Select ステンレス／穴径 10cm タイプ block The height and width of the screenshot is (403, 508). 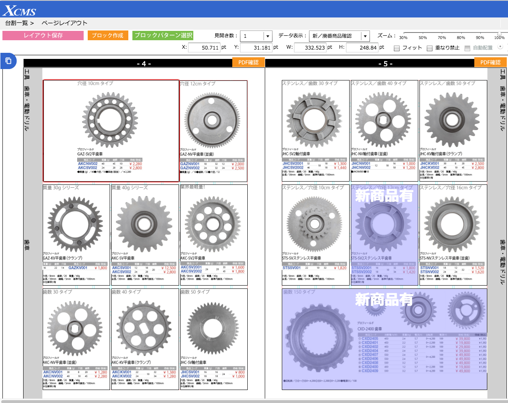pyautogui.click(x=316, y=235)
